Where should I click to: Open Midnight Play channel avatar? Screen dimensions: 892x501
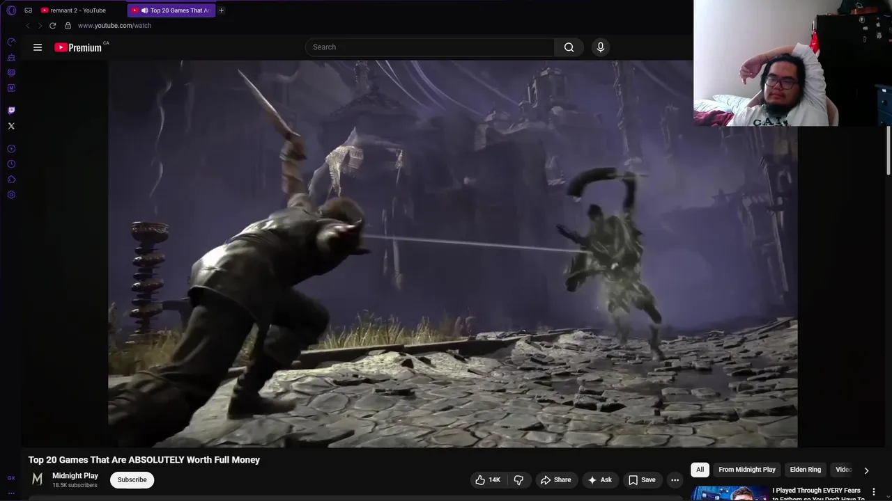(x=38, y=479)
